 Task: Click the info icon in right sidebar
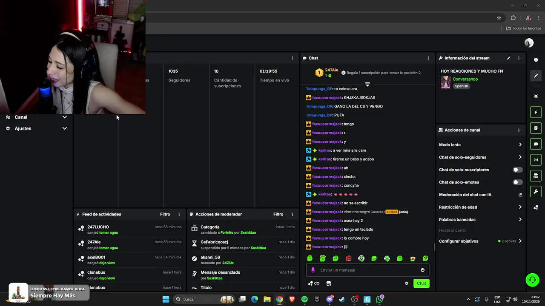click(536, 60)
